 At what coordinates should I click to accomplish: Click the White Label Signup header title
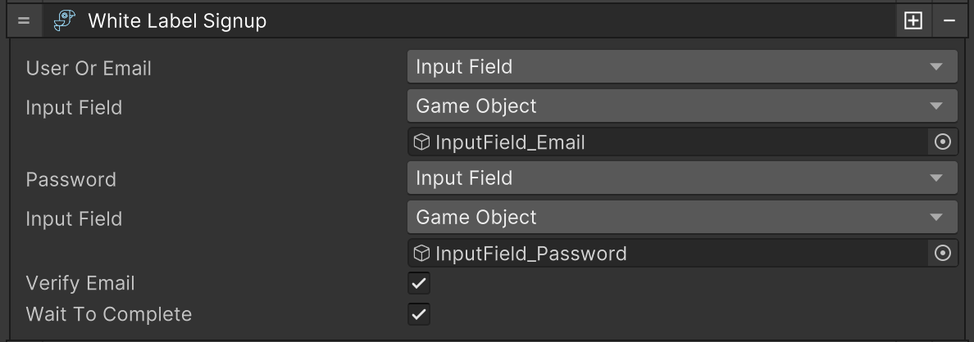point(177,21)
